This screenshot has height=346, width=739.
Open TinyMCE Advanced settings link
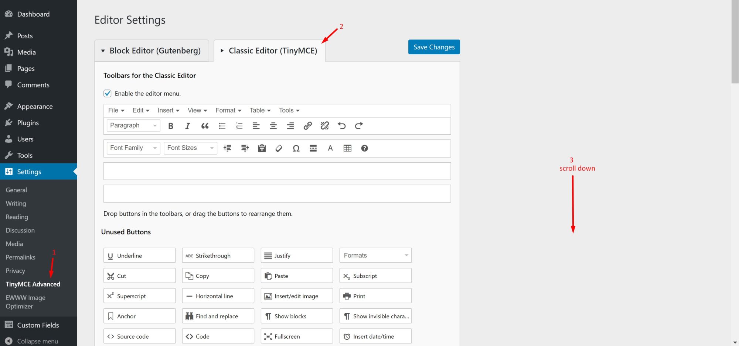(33, 284)
